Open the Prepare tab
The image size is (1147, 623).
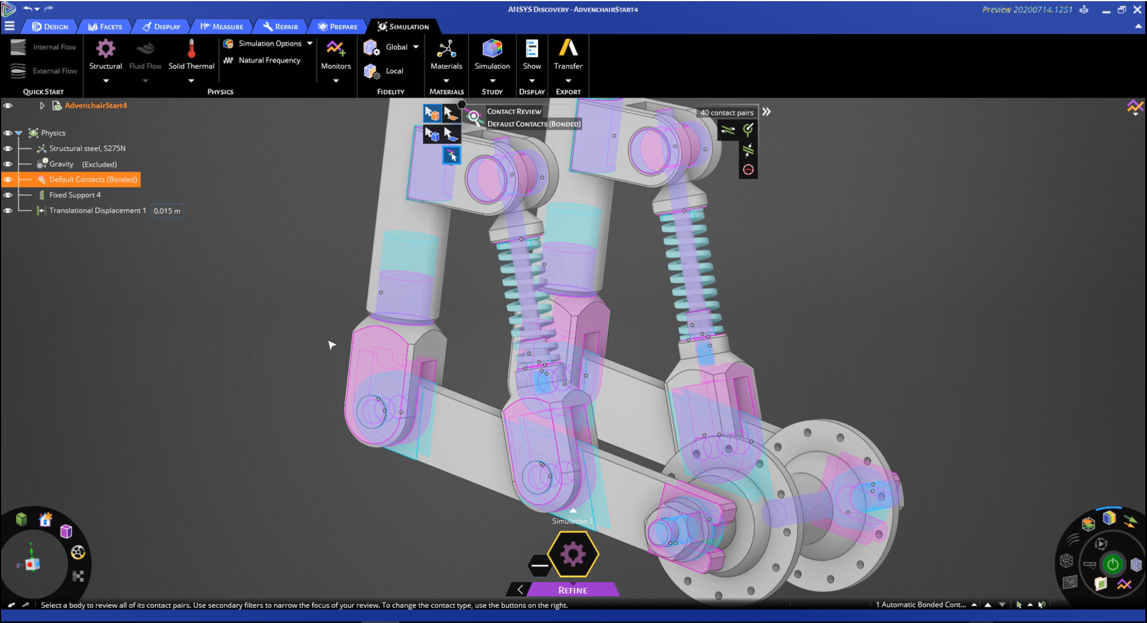pyautogui.click(x=338, y=26)
